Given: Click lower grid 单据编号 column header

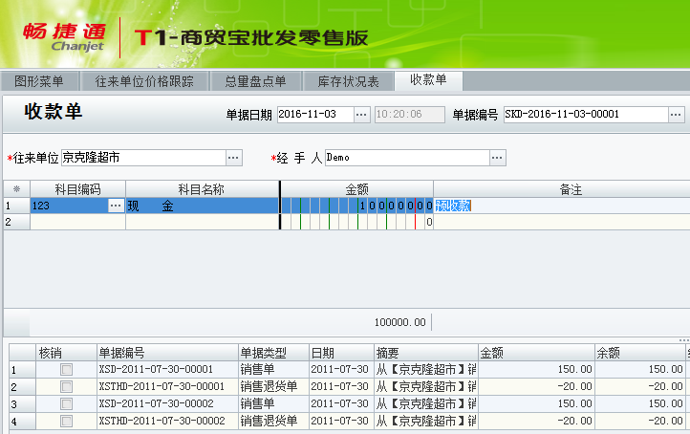Looking at the screenshot, I should (167, 353).
